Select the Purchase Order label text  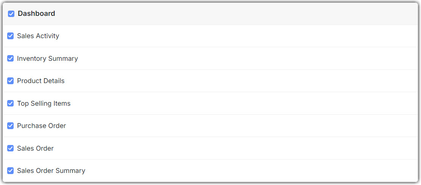tap(42, 126)
